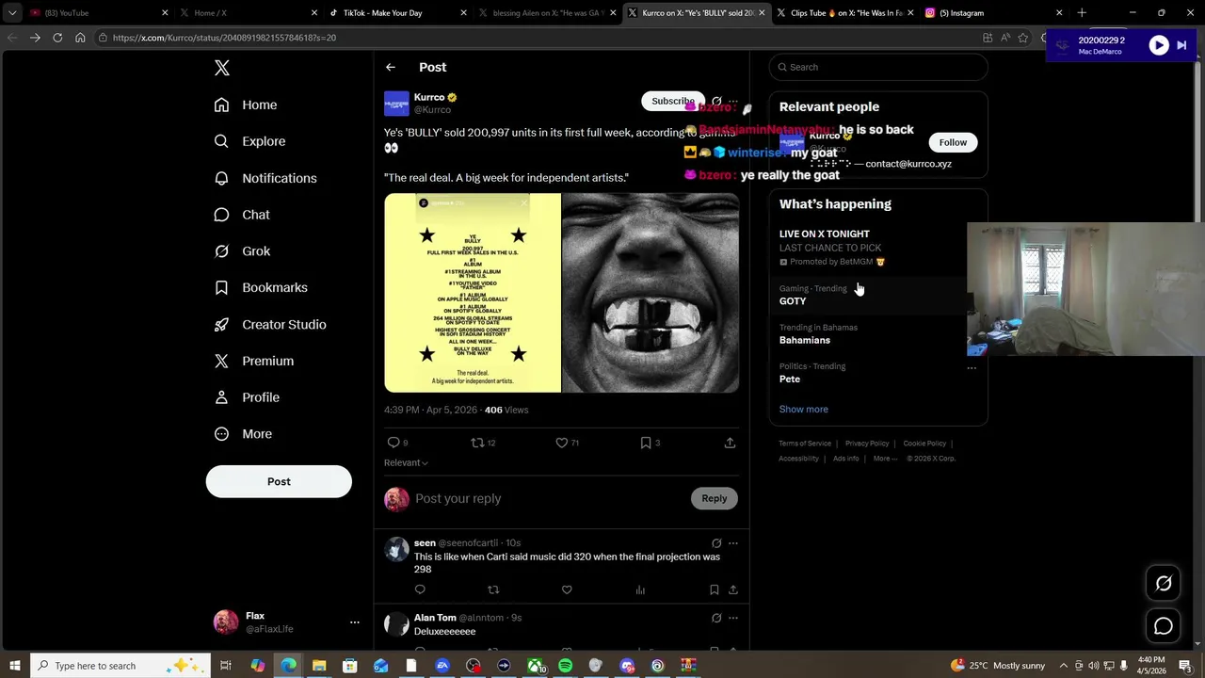Screen dimensions: 1205x678
Task: Open the Windows Start menu
Action: (x=14, y=666)
